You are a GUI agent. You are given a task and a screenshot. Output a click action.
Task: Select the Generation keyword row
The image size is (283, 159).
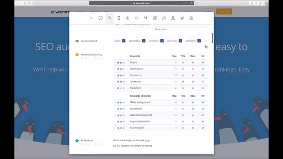(x=161, y=82)
